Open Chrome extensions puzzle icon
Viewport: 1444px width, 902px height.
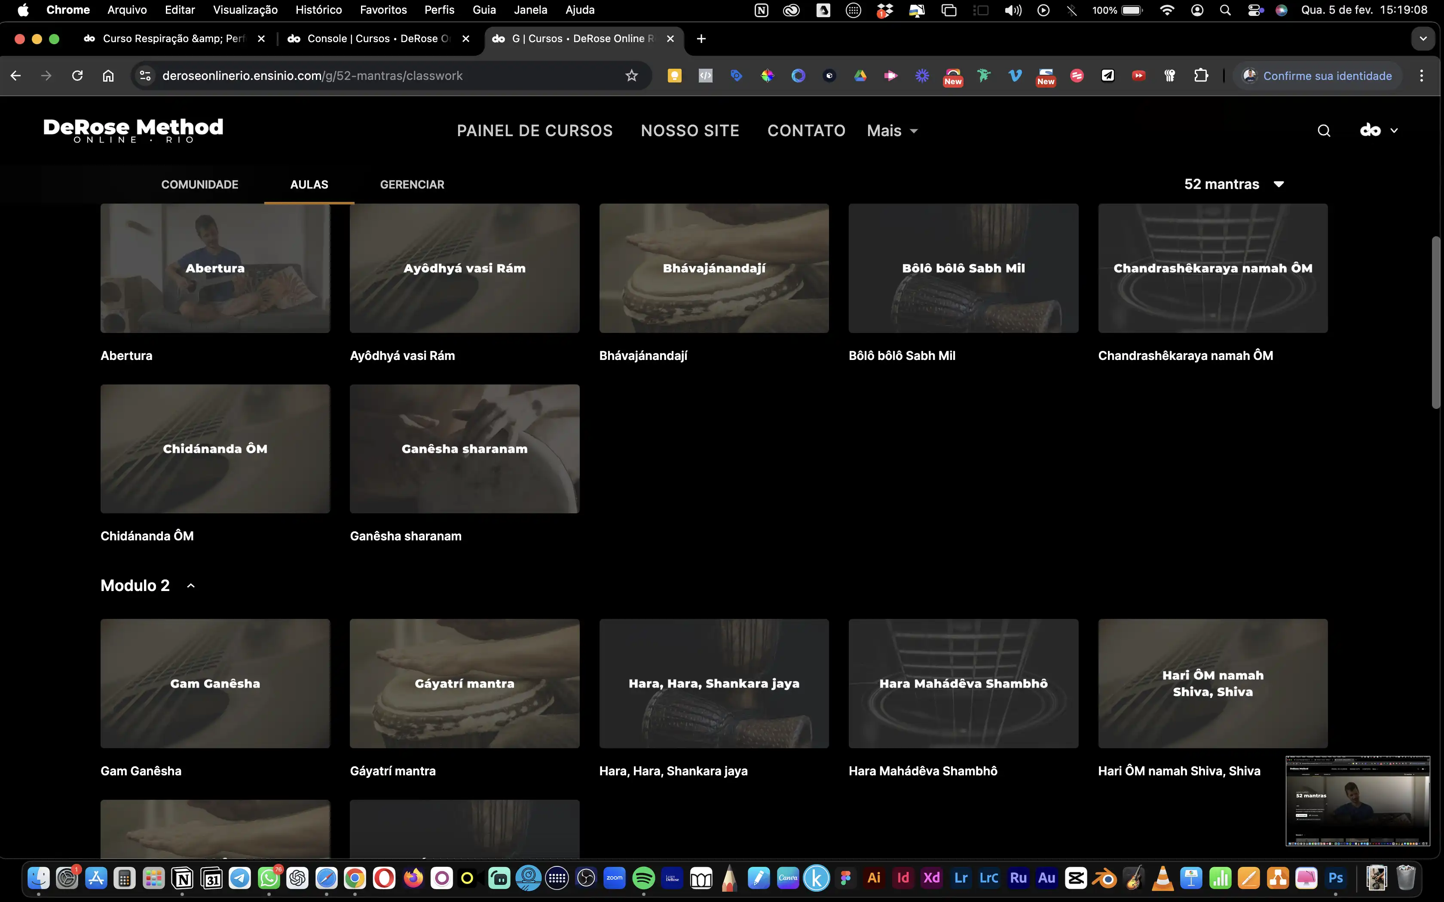click(x=1201, y=76)
